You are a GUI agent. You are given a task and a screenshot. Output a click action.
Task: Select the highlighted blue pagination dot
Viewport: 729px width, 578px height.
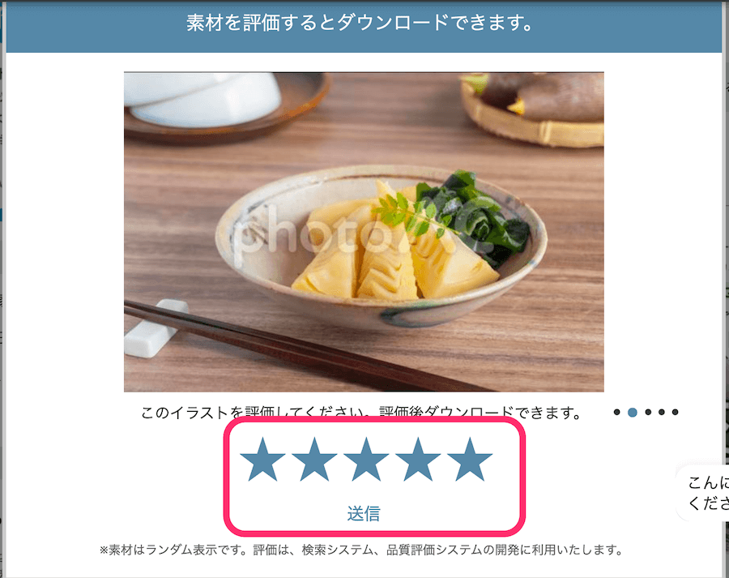point(633,412)
